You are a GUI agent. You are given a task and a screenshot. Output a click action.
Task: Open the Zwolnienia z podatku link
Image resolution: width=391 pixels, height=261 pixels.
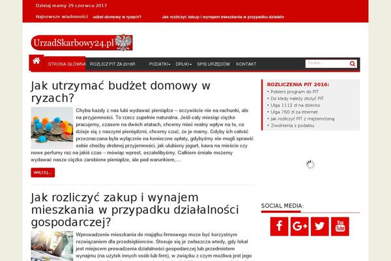point(292,125)
